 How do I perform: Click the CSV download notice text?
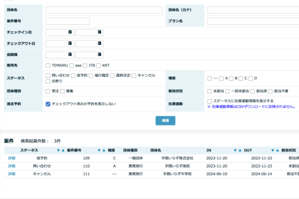click(251, 107)
